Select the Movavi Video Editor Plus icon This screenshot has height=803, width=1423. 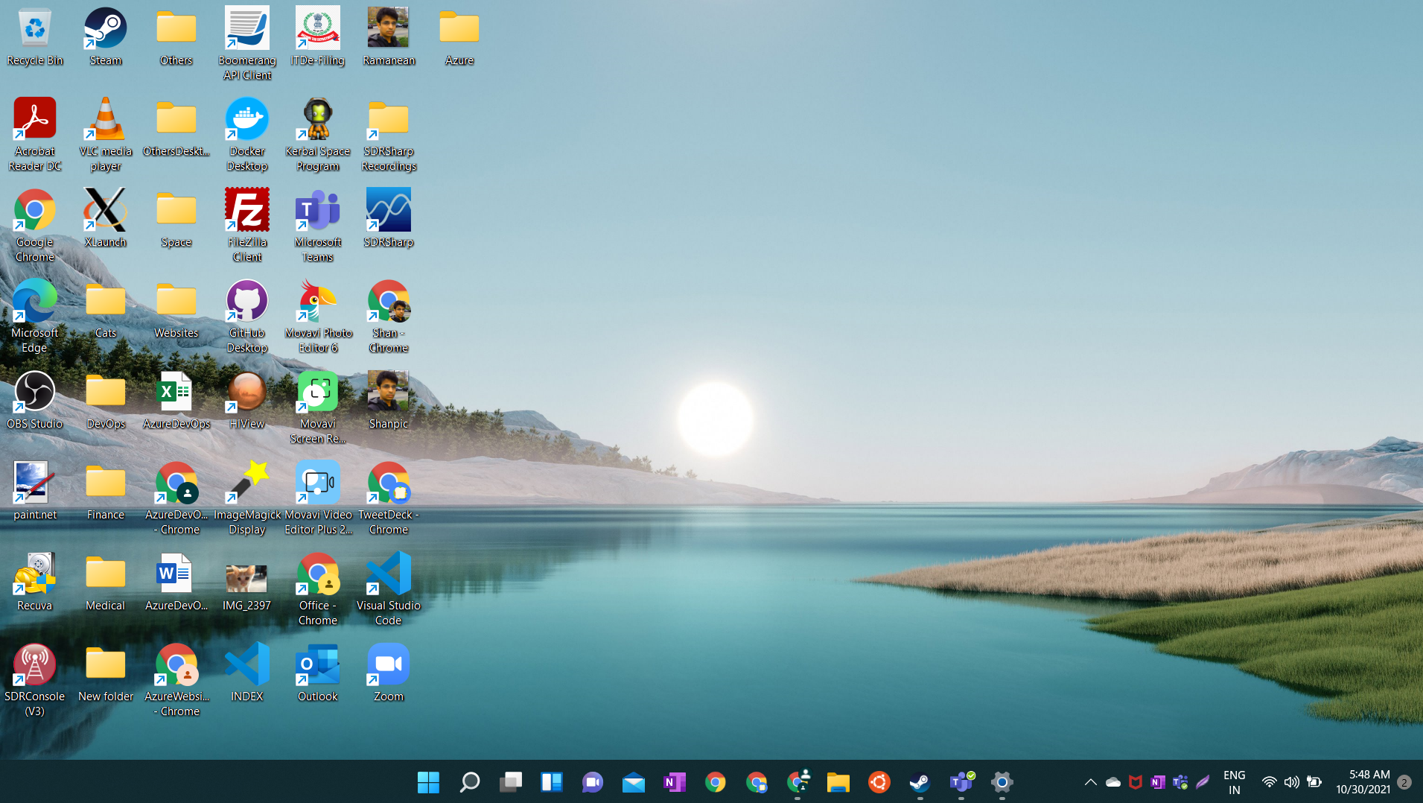(x=318, y=498)
